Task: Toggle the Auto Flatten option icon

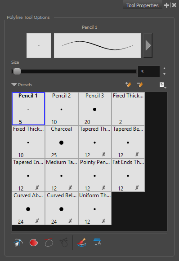Action: pos(97,243)
